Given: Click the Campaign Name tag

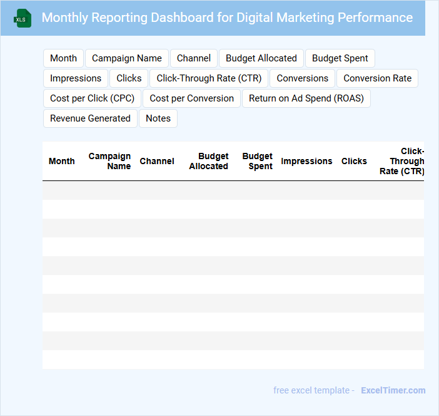Looking at the screenshot, I should point(127,58).
